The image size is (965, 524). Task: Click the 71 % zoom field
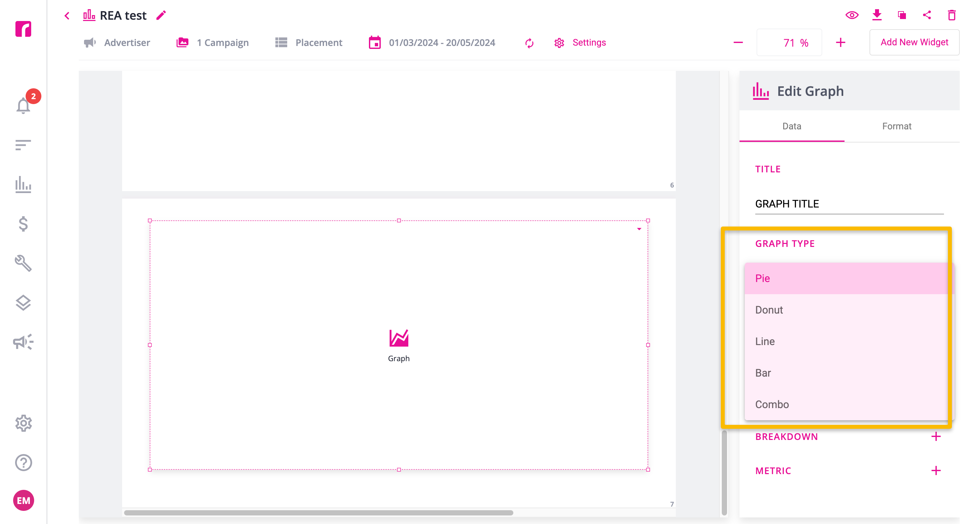tap(789, 43)
